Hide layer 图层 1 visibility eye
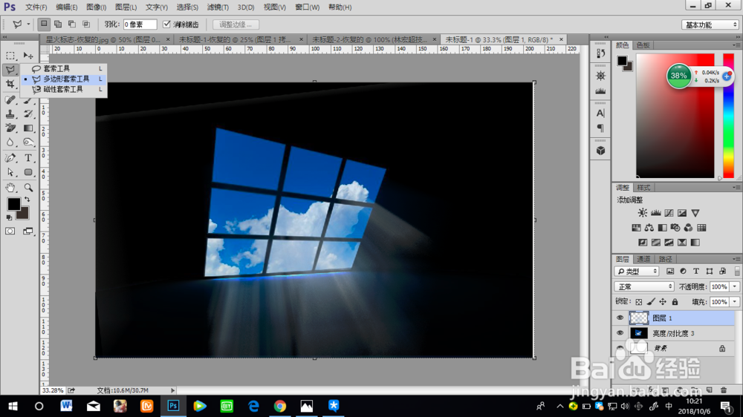Image resolution: width=743 pixels, height=417 pixels. click(620, 318)
